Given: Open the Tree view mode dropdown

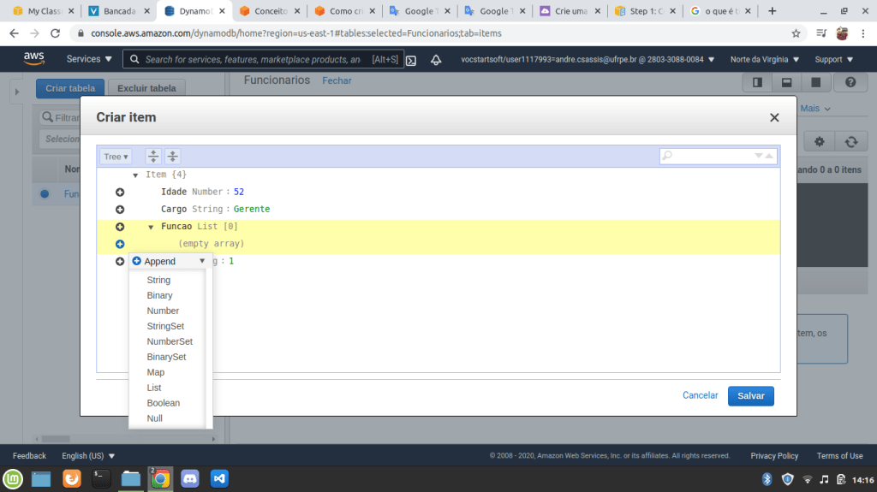Looking at the screenshot, I should click(x=116, y=157).
